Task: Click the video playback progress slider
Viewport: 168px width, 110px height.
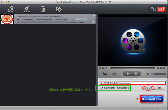Action: 132,68
